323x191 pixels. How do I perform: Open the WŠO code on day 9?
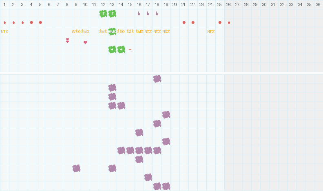[76, 31]
